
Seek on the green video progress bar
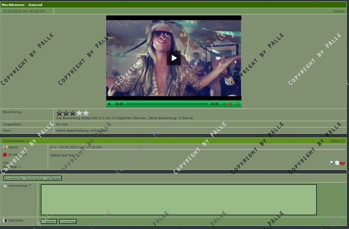tap(167, 104)
